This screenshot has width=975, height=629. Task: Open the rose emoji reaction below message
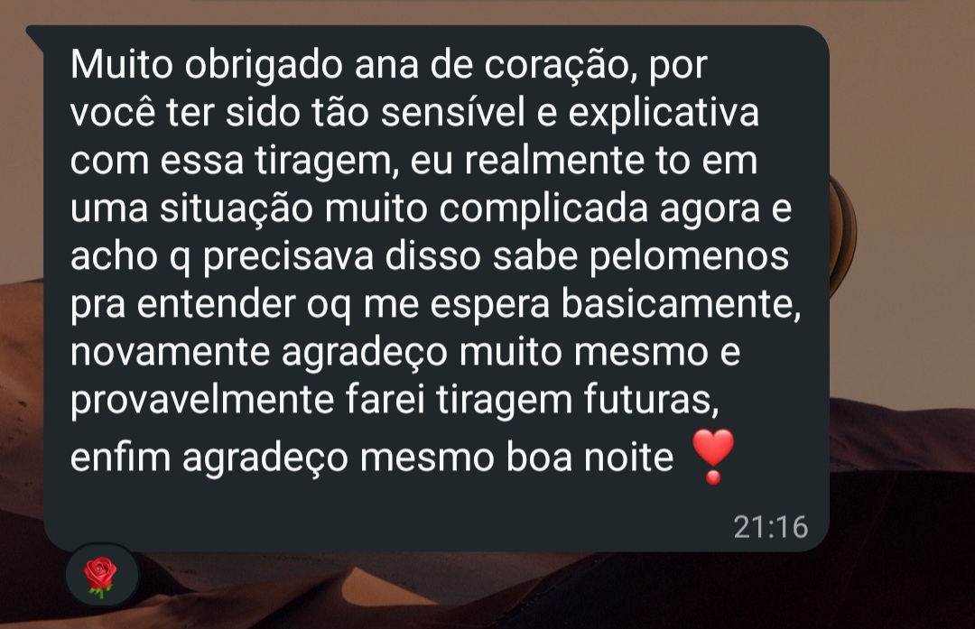pos(101,576)
